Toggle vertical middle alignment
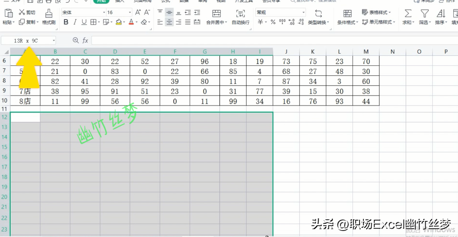The height and width of the screenshot is (237, 458). 169,12
